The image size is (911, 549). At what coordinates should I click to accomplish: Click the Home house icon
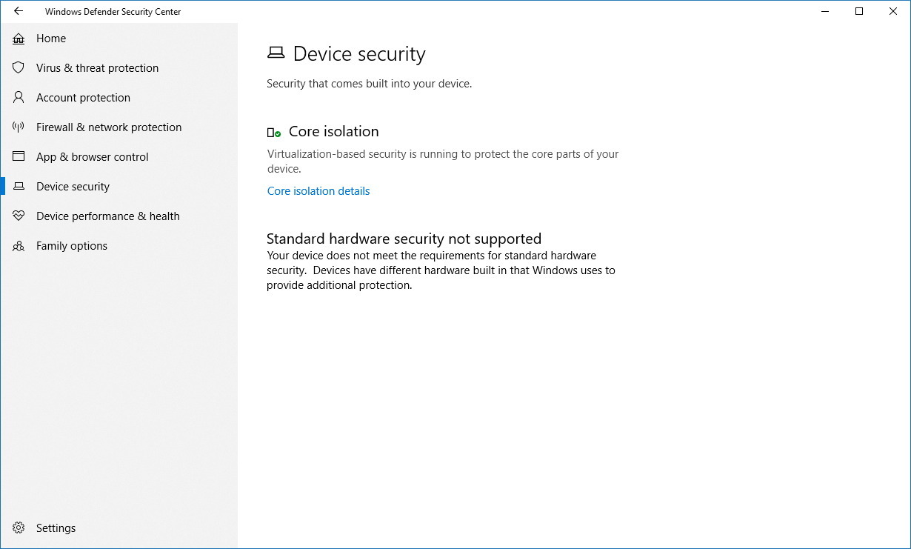(x=19, y=39)
